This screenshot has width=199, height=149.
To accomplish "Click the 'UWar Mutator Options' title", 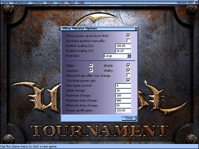I will [x=80, y=29].
